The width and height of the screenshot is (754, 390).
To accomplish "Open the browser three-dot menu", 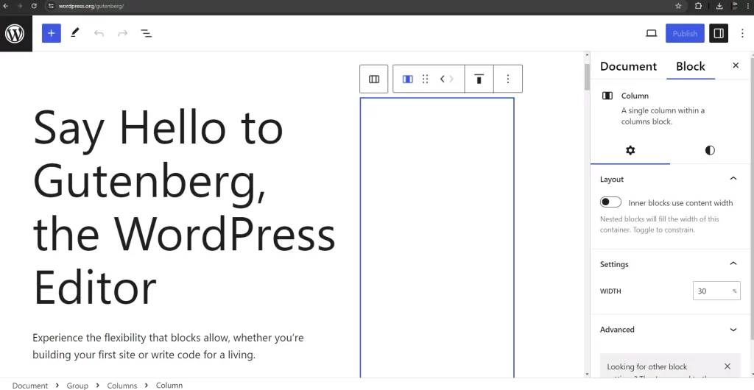I will pyautogui.click(x=748, y=6).
